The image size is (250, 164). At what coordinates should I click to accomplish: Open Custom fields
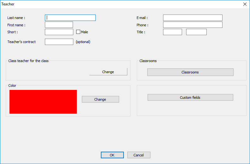click(x=190, y=98)
